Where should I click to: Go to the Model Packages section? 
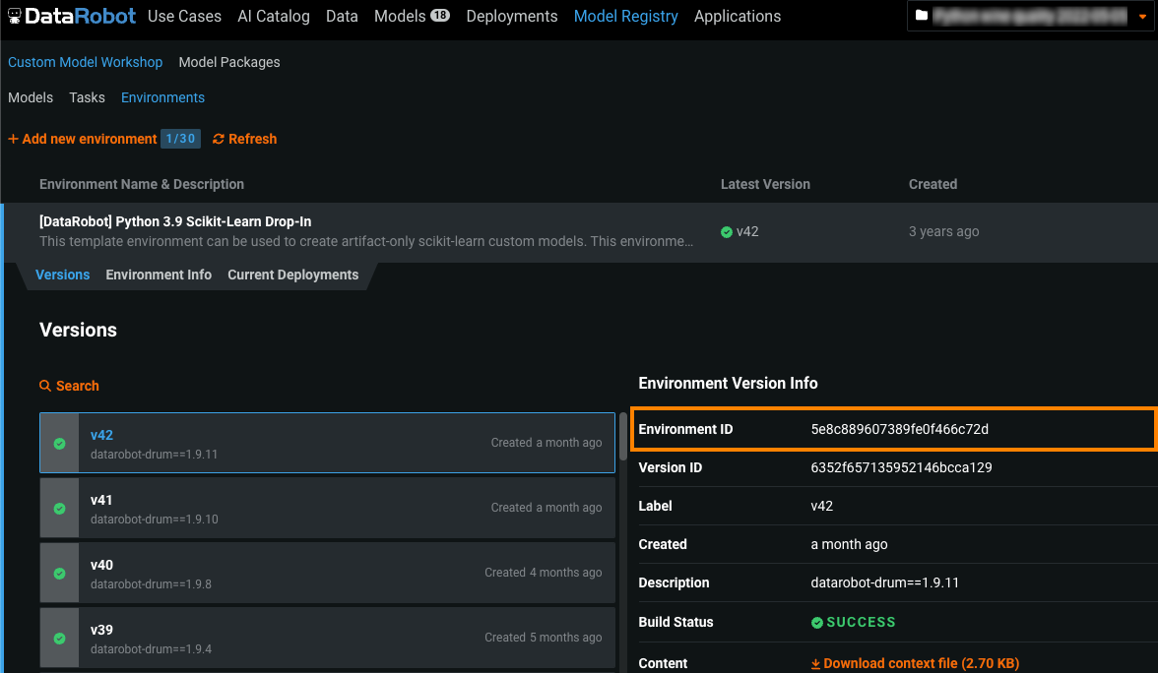(229, 62)
